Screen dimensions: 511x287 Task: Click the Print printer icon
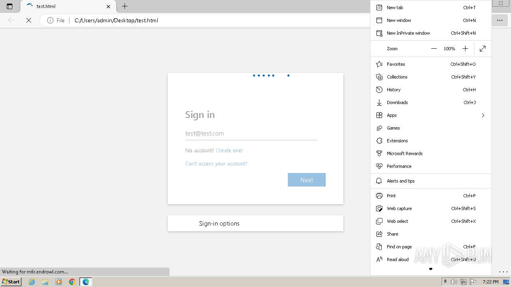[x=379, y=196]
